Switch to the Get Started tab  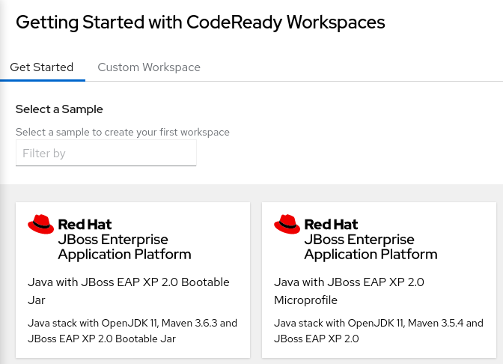(42, 67)
